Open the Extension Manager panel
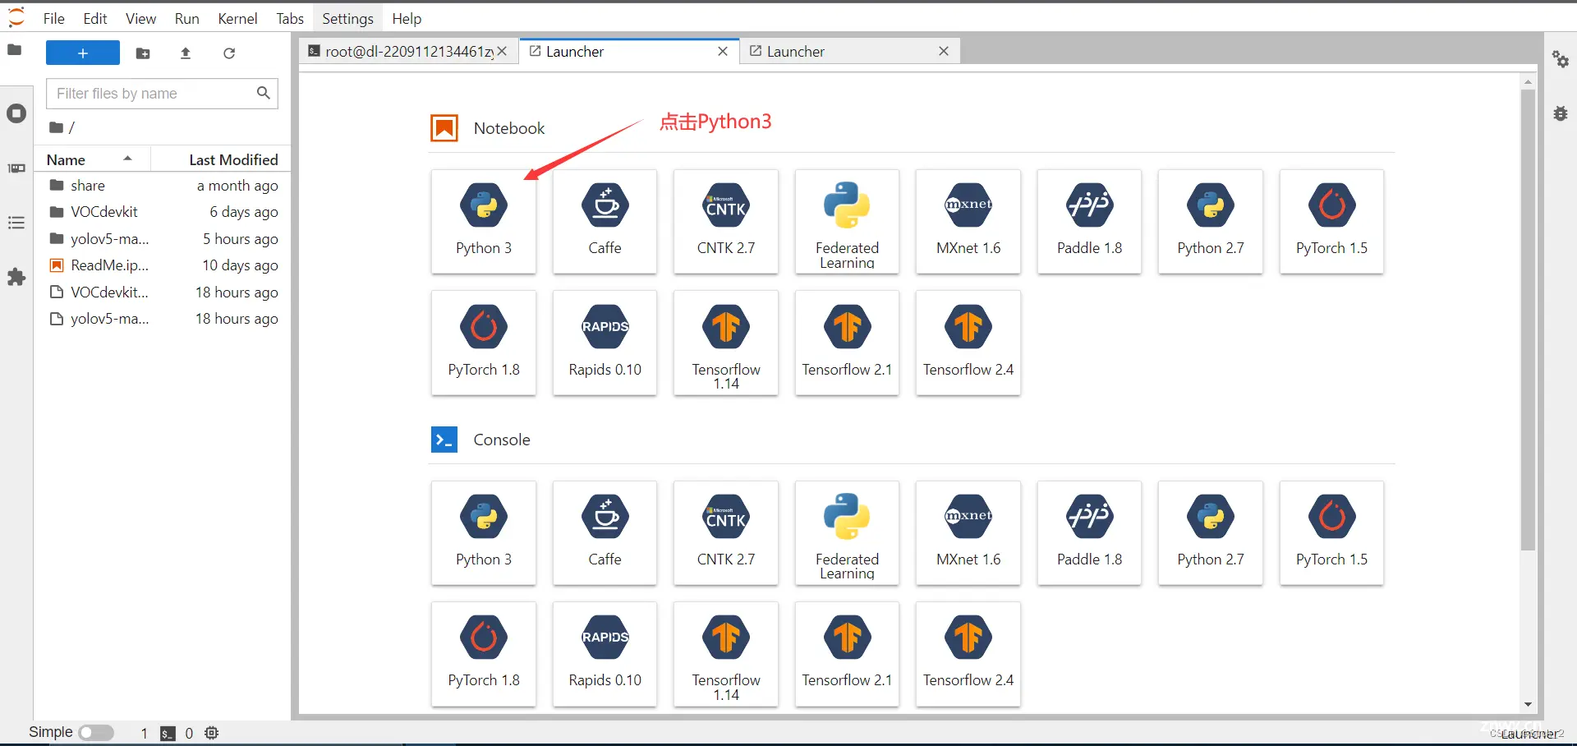This screenshot has height=746, width=1577. click(16, 278)
